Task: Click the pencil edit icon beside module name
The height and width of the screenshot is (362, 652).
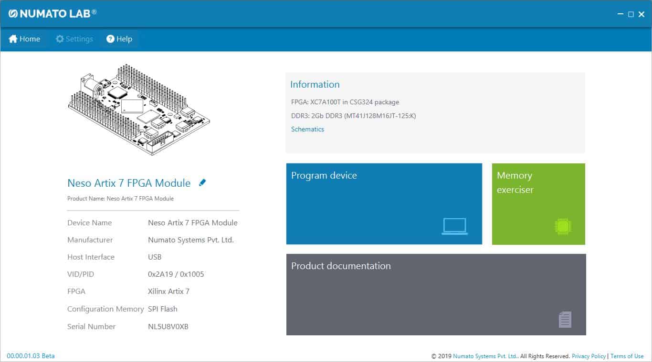Action: (202, 182)
